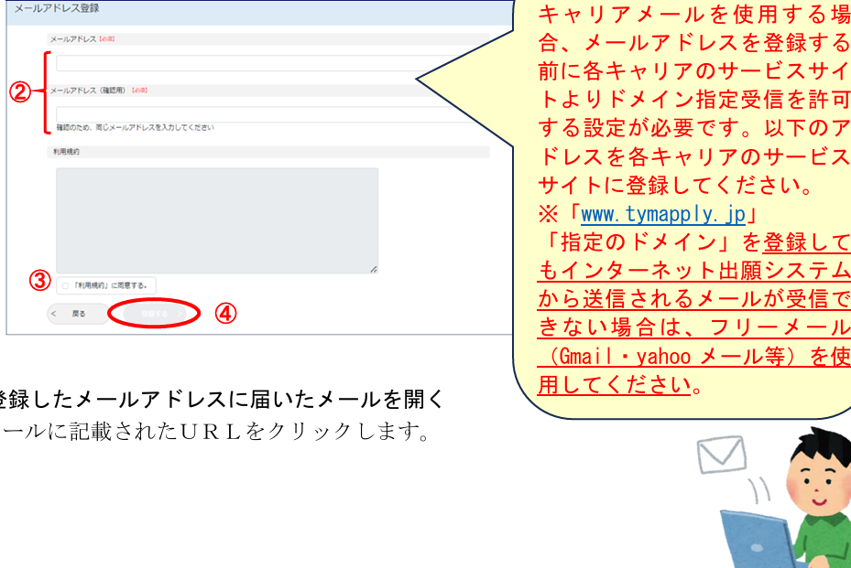The height and width of the screenshot is (568, 851).
Task: Click the circled number 4 marker
Action: point(225,313)
